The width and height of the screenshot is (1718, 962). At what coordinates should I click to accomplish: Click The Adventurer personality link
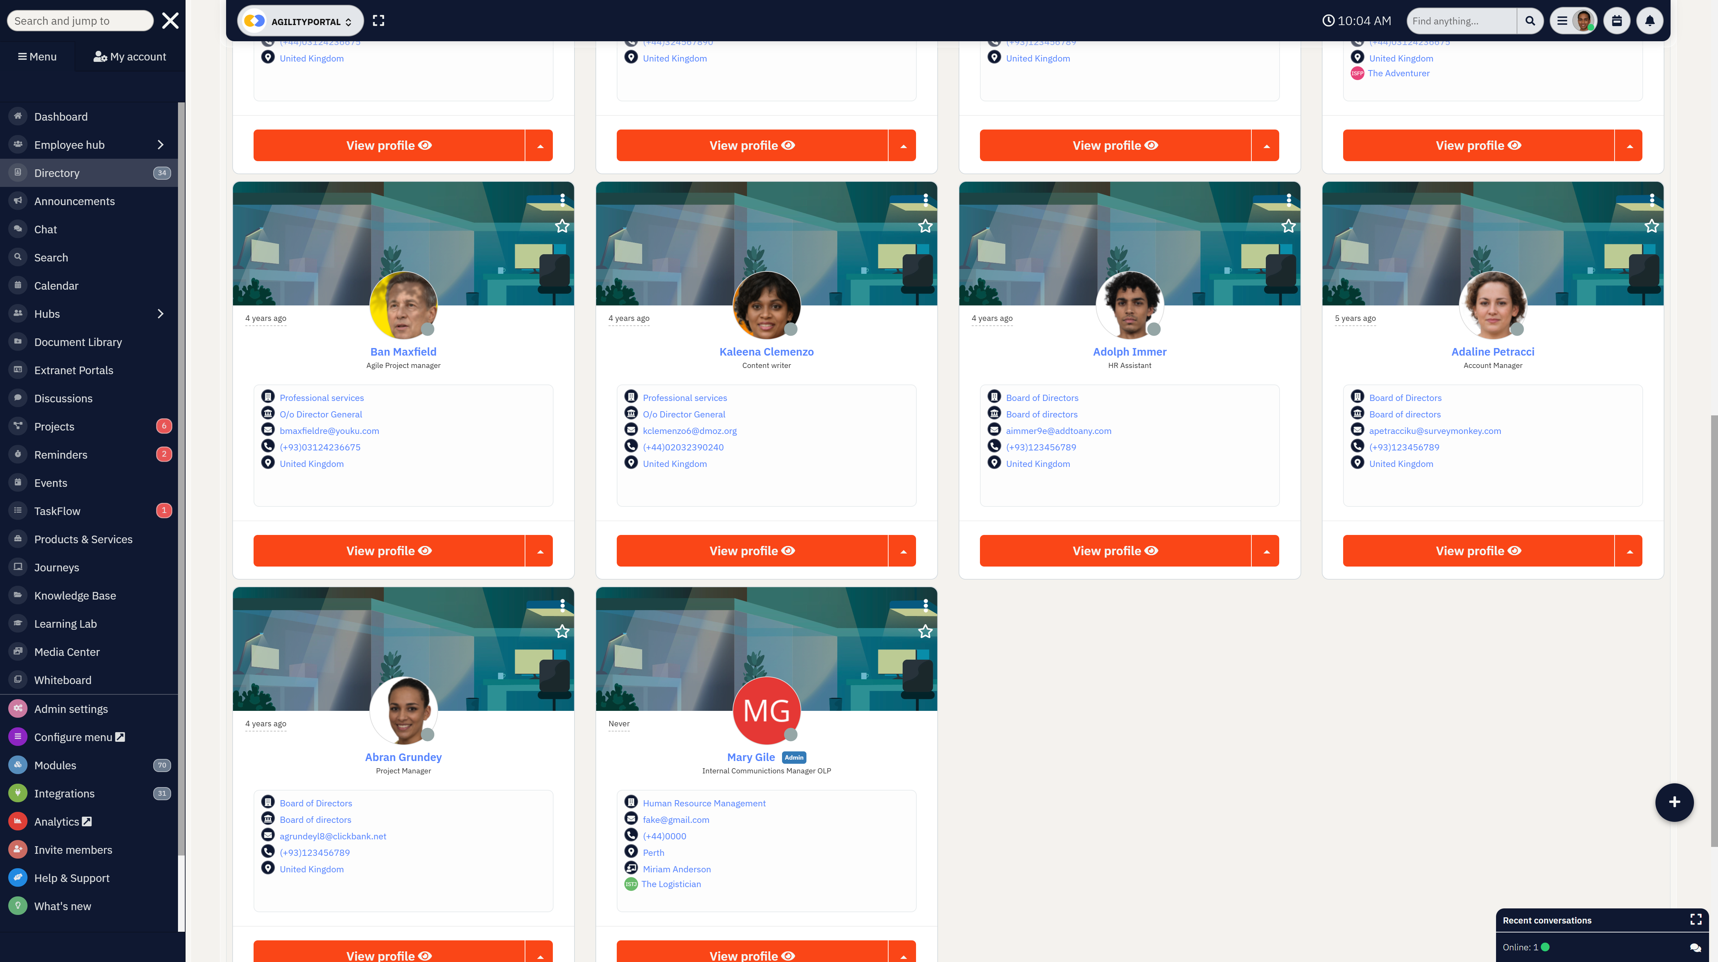point(1398,73)
